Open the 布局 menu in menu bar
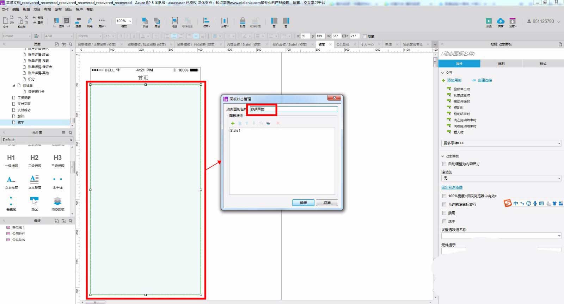This screenshot has height=304, width=564. (48, 10)
